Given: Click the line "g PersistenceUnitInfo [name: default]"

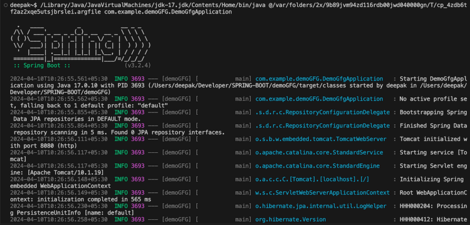Looking at the screenshot, I should coord(72,213).
